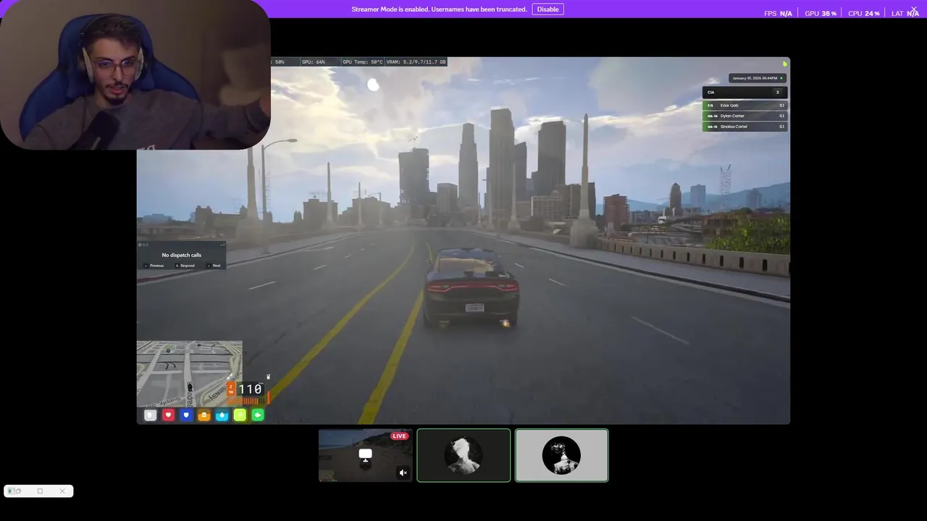Screen dimensions: 927x521
Task: Click the police car in game view
Action: [471, 288]
